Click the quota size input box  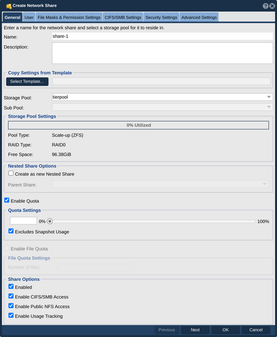(24, 221)
